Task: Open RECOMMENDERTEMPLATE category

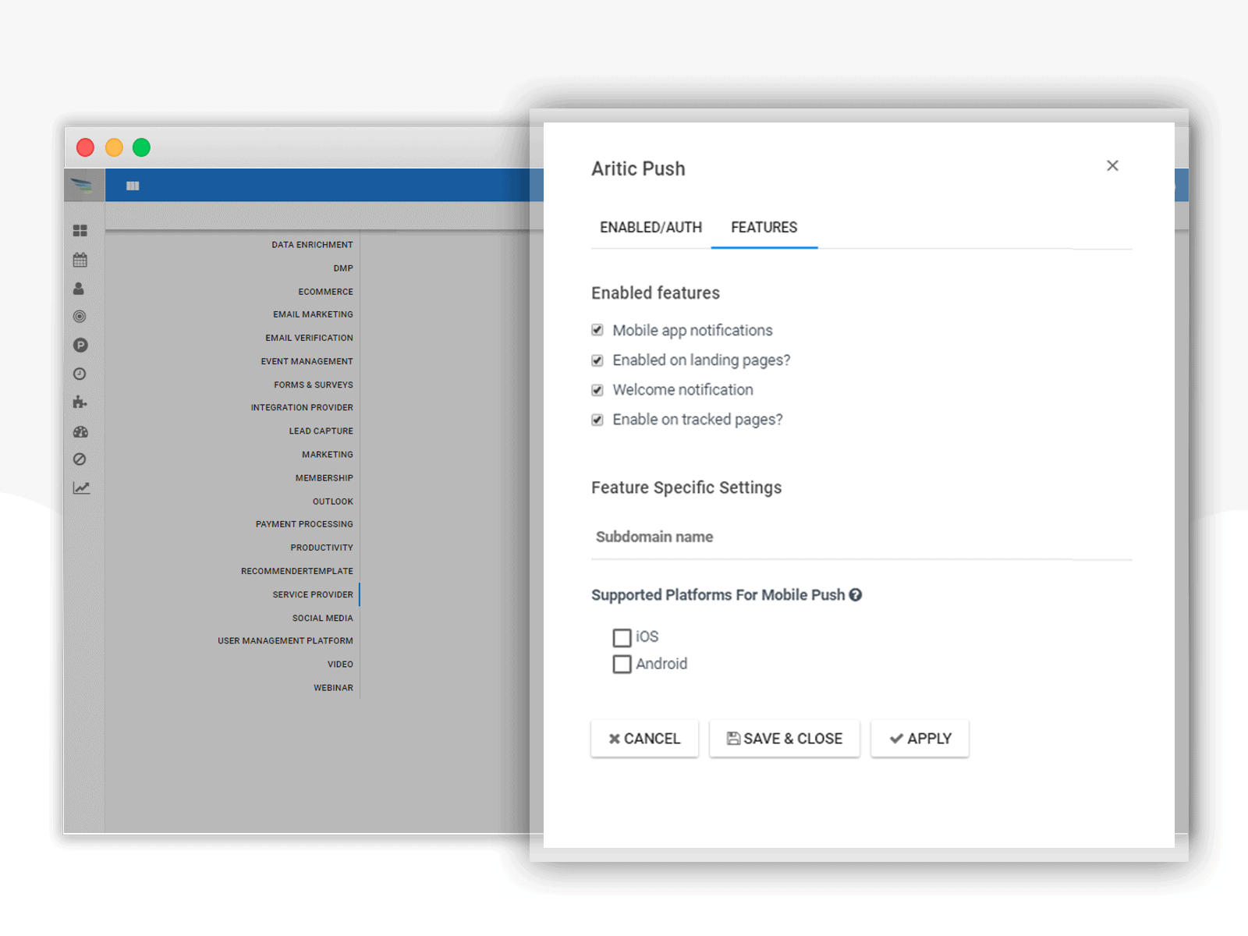Action: click(x=296, y=571)
